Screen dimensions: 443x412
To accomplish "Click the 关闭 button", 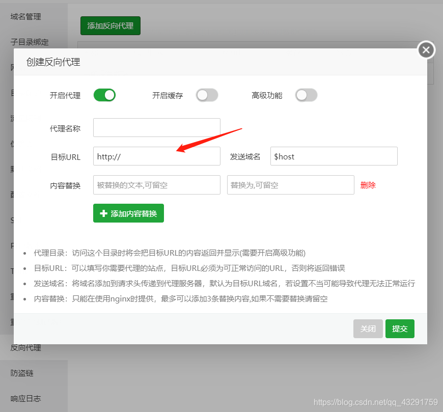I will 368,328.
